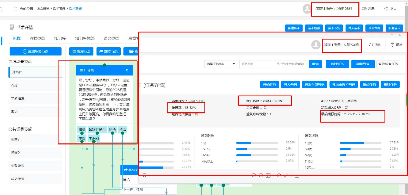408x195 pixels.
Task: Click the 拒绝 branch tag in 开场白 node
Action: pos(112,130)
